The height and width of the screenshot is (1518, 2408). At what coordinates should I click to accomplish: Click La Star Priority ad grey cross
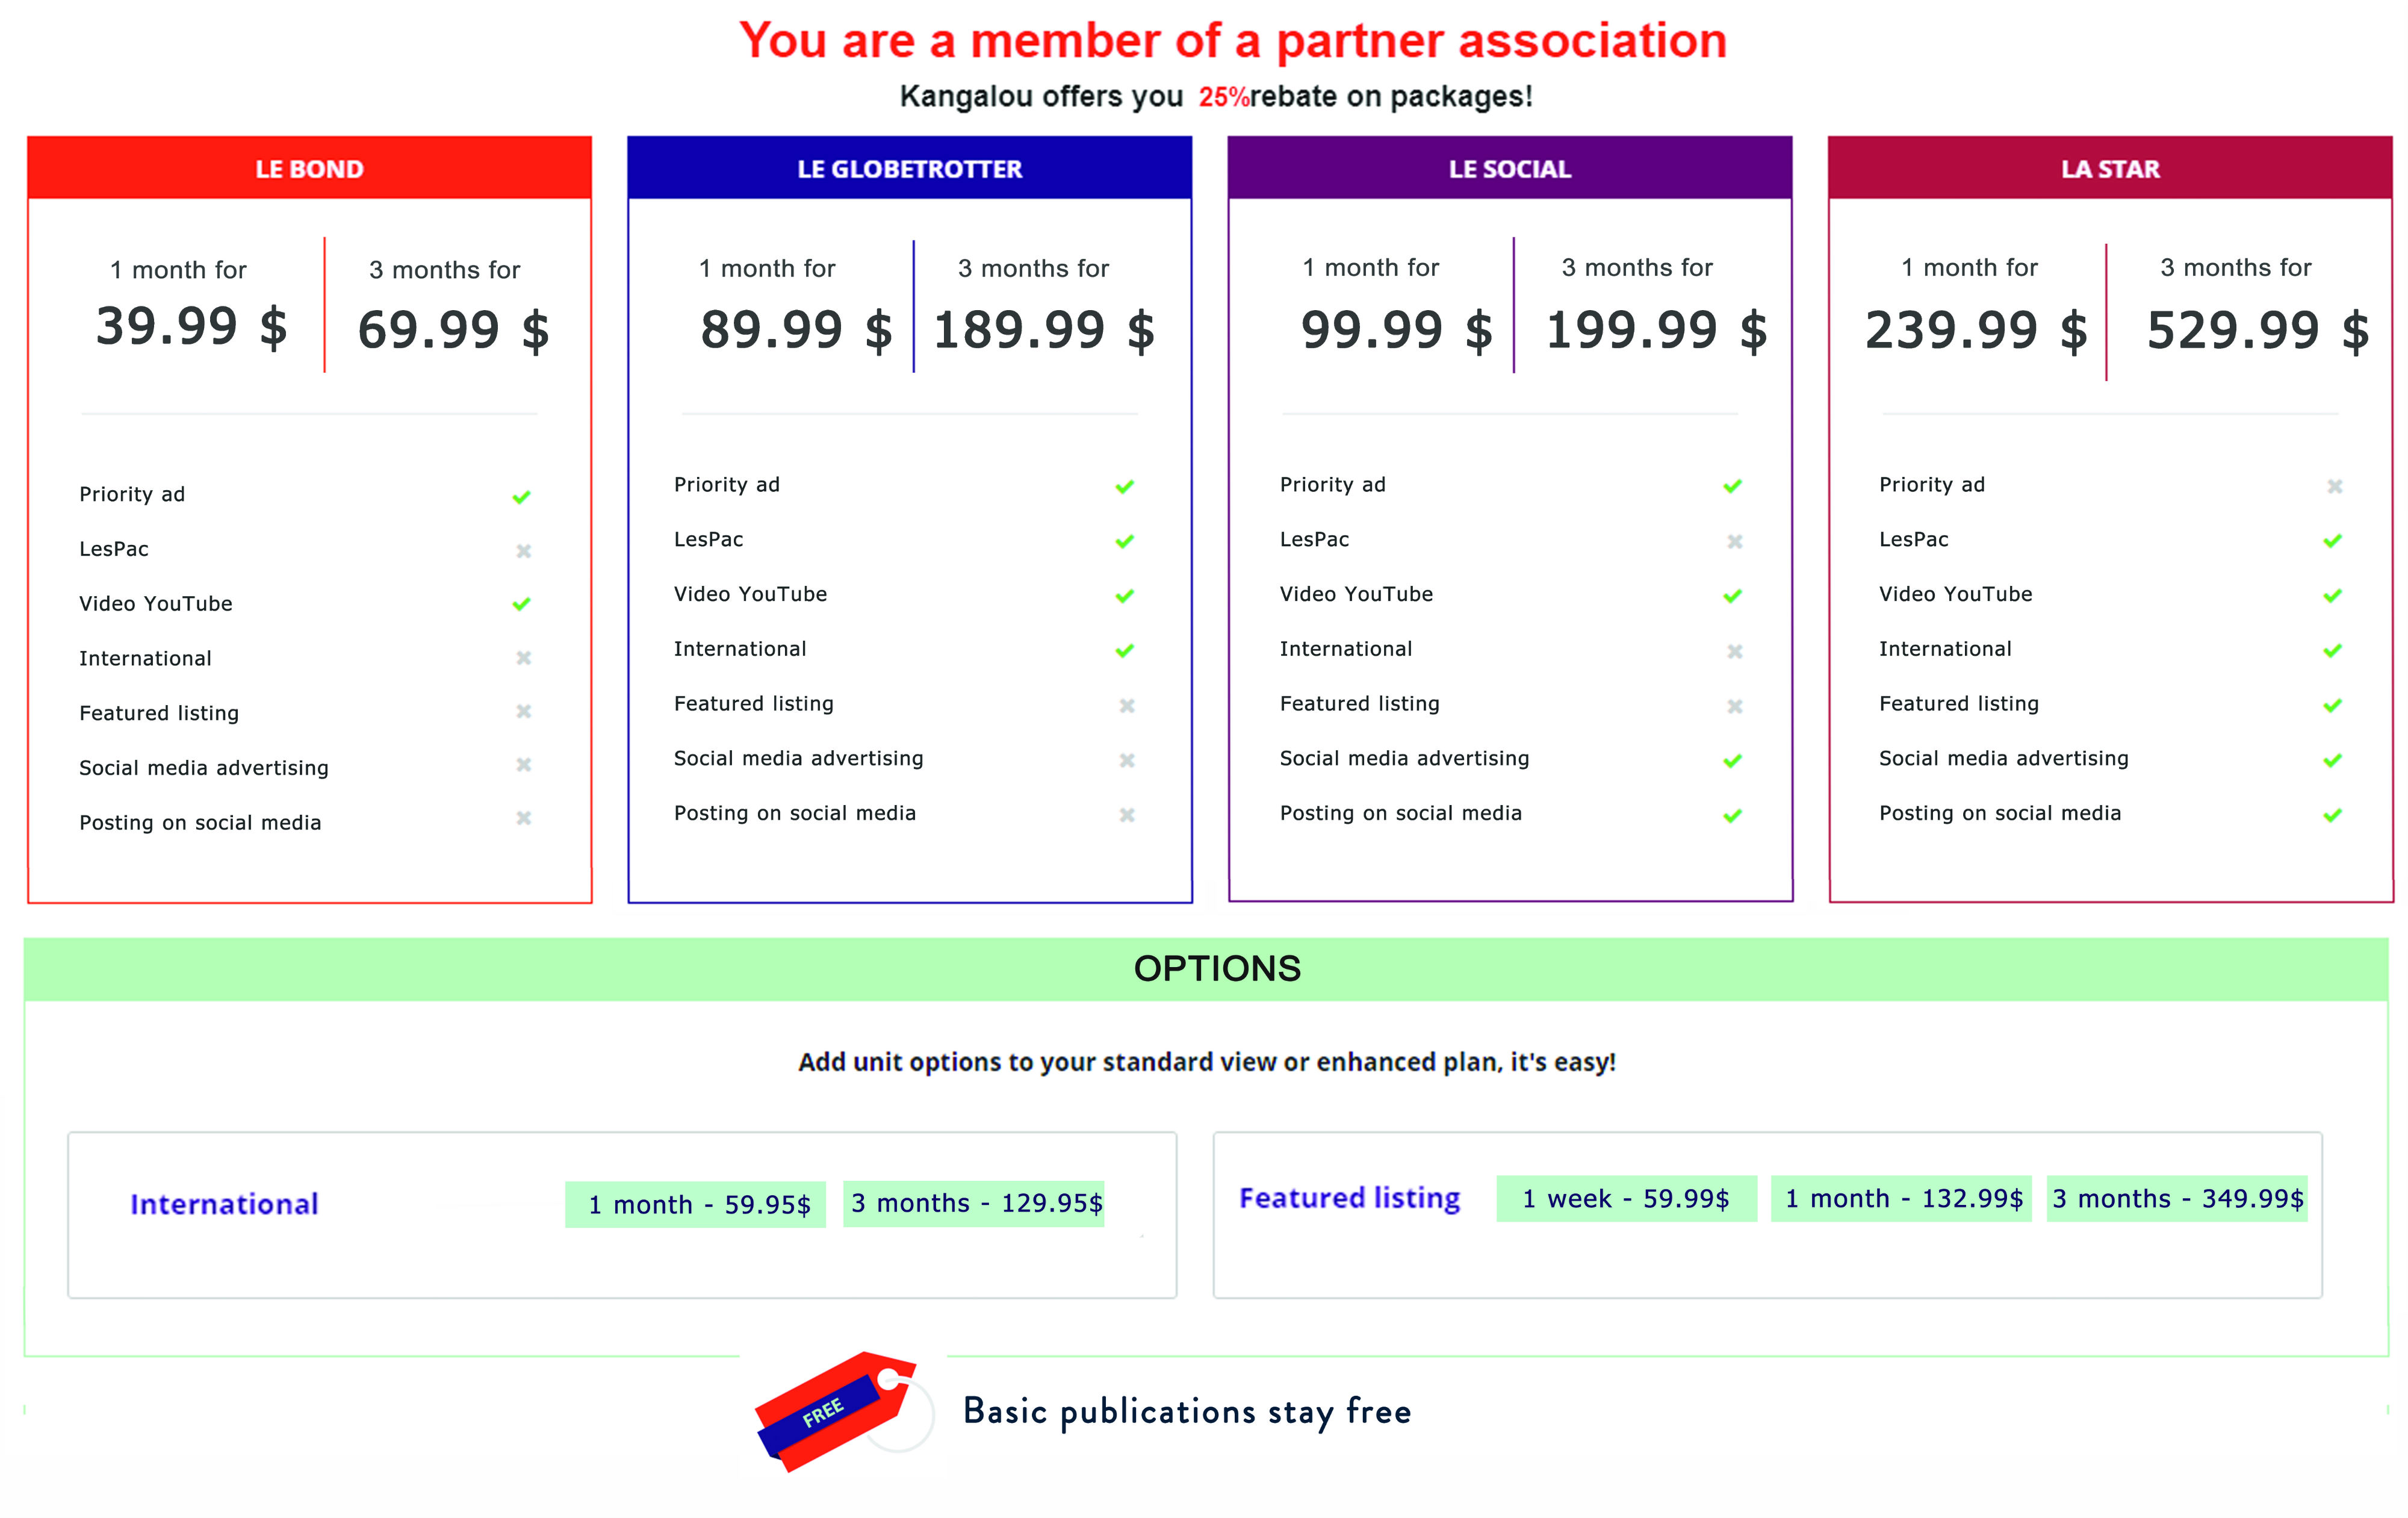(2335, 486)
